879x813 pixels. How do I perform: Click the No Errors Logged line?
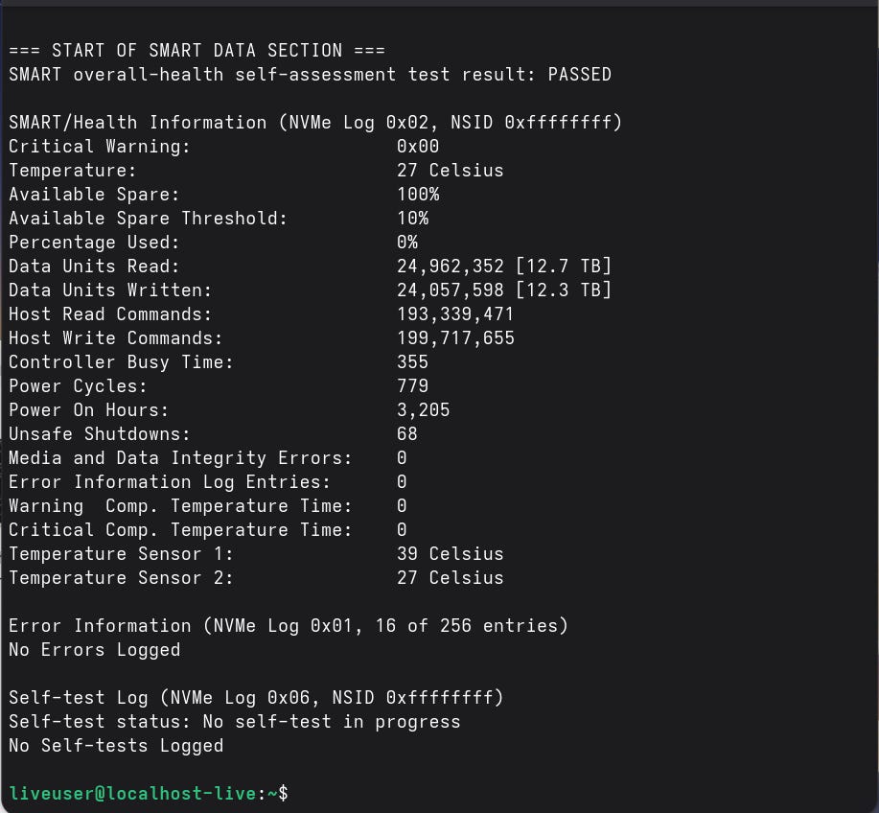tap(94, 650)
